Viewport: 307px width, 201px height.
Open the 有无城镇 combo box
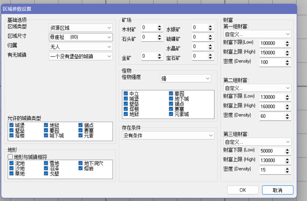point(81,56)
